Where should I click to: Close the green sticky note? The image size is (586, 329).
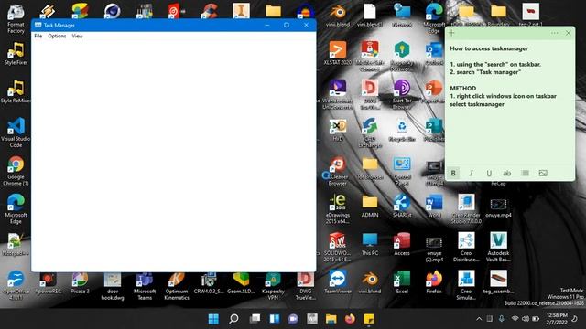568,33
